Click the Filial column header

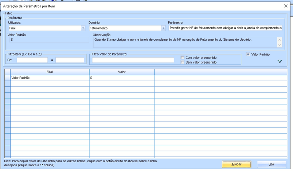pyautogui.click(x=50, y=72)
